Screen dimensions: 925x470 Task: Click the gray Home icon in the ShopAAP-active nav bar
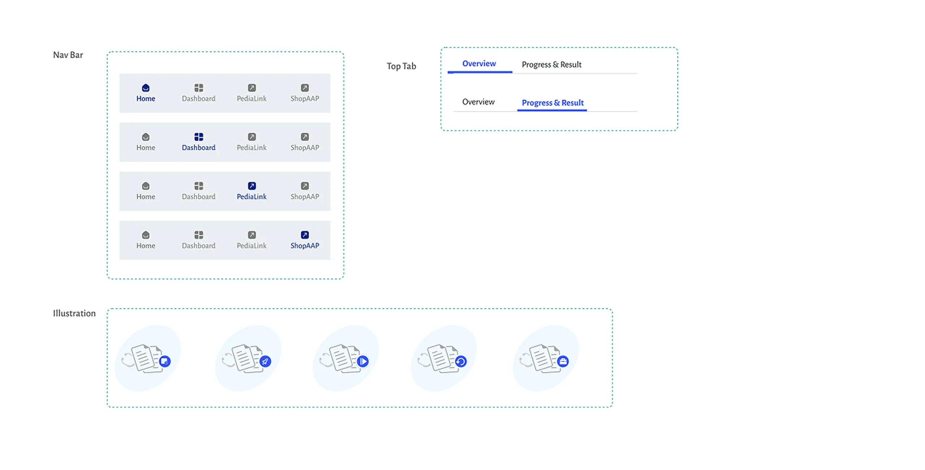click(x=146, y=235)
